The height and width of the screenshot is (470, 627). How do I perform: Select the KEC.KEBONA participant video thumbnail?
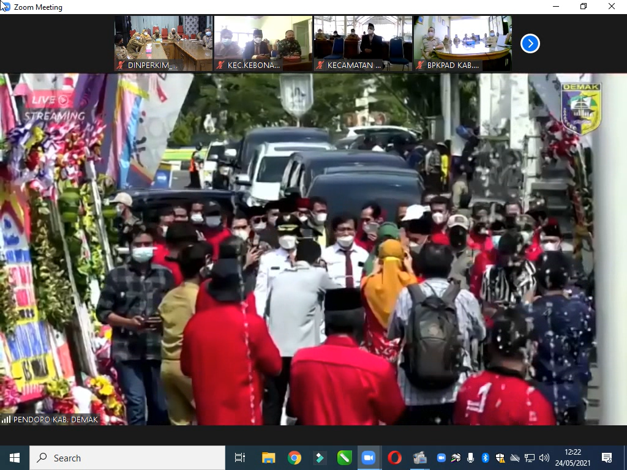[x=263, y=43]
